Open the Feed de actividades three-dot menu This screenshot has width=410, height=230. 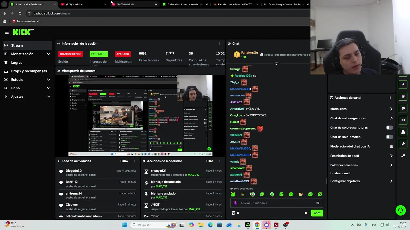(x=135, y=161)
